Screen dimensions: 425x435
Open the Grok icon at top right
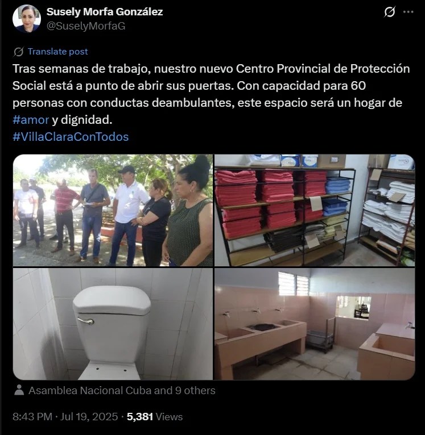(x=389, y=12)
